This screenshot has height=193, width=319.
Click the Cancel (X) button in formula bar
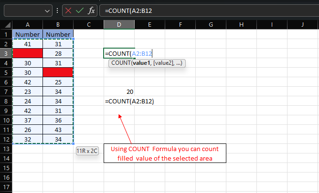click(x=69, y=10)
